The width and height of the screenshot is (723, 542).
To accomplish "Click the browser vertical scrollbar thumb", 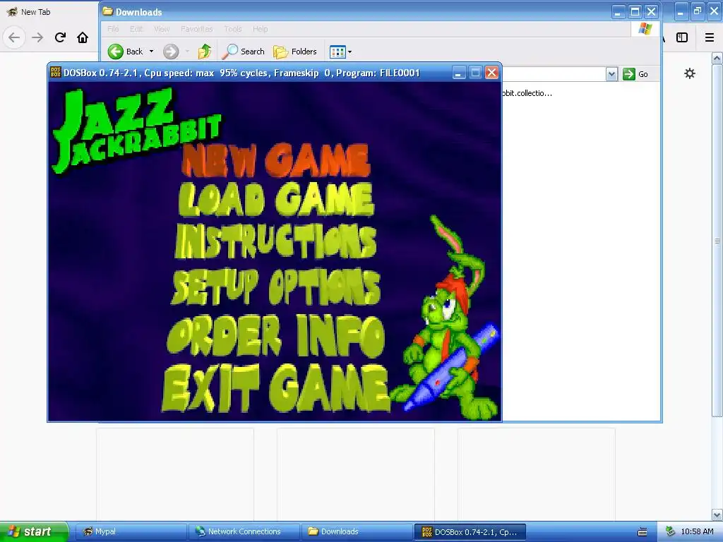I will coord(717,241).
